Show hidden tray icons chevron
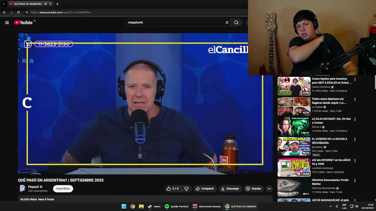Image resolution: width=376 pixels, height=211 pixels. (x=330, y=206)
